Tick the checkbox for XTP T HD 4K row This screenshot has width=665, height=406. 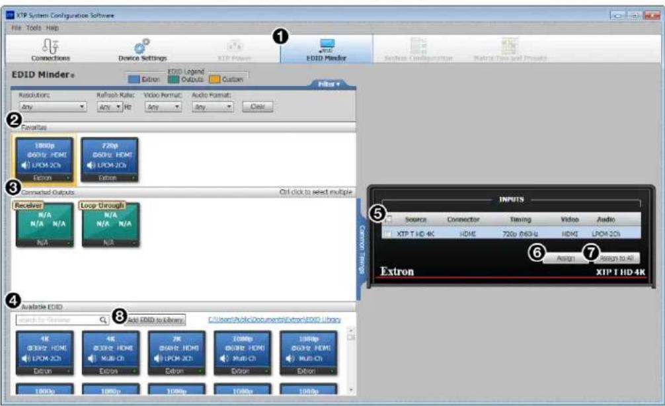click(388, 234)
